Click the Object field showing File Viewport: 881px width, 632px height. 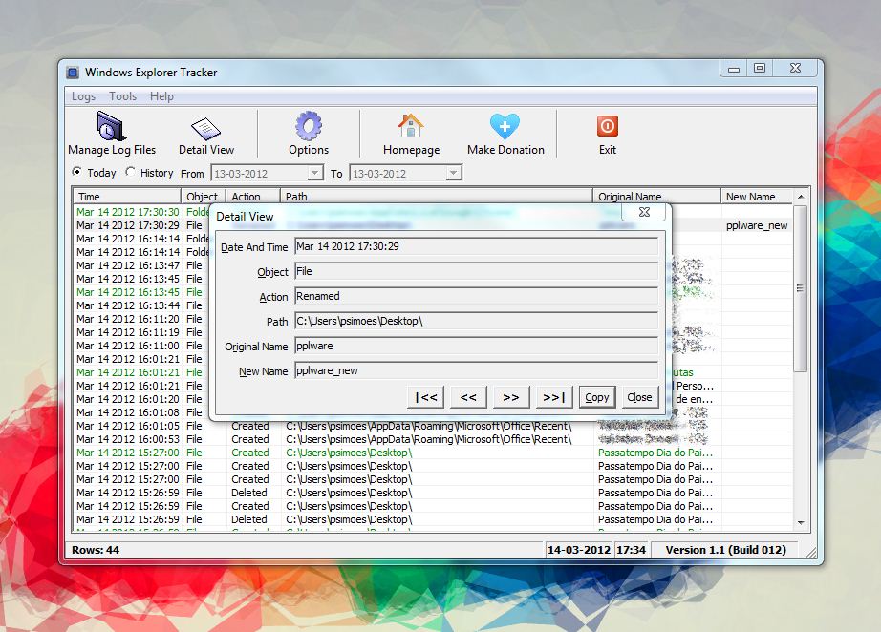pos(477,271)
